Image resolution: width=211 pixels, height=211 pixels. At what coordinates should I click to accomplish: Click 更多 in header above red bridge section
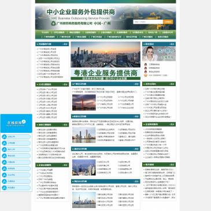pos(136,84)
